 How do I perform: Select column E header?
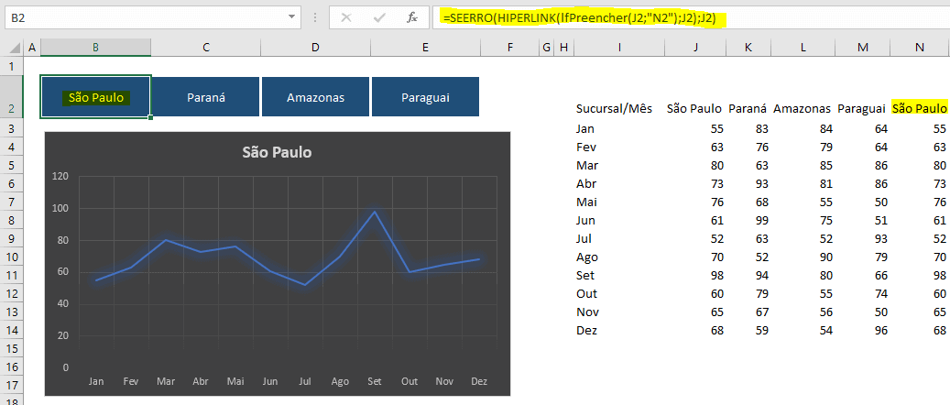425,48
